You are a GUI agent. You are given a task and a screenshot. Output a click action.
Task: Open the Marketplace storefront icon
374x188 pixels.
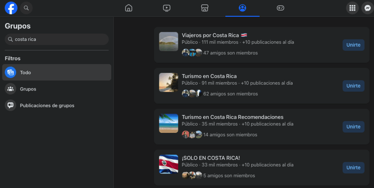tap(205, 8)
